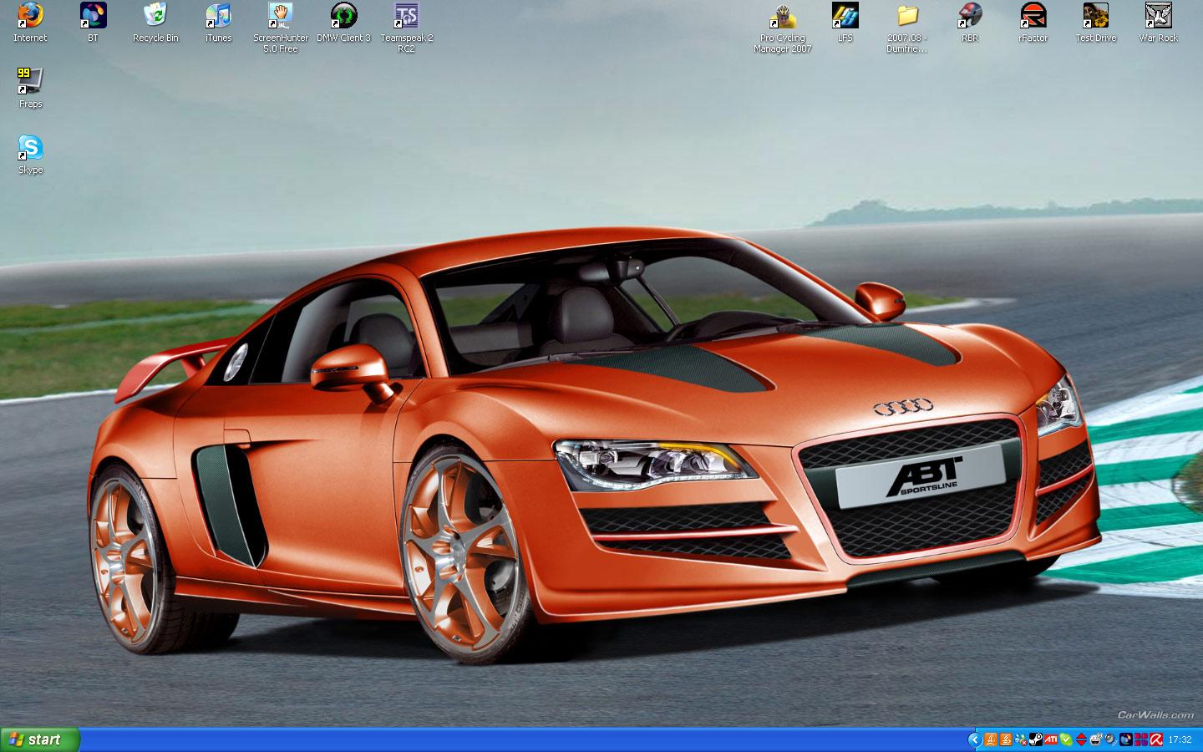Launch ScreenHunter 5.0 Free
The image size is (1203, 752).
(x=281, y=28)
